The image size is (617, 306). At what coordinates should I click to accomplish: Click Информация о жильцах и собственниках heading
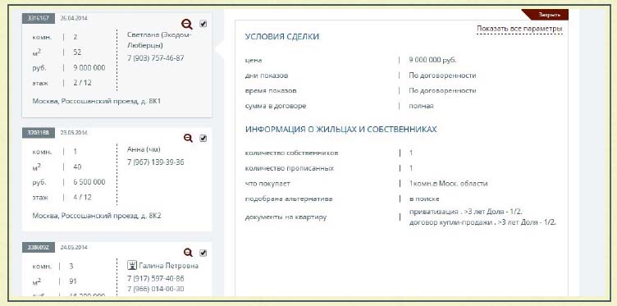[x=340, y=129]
